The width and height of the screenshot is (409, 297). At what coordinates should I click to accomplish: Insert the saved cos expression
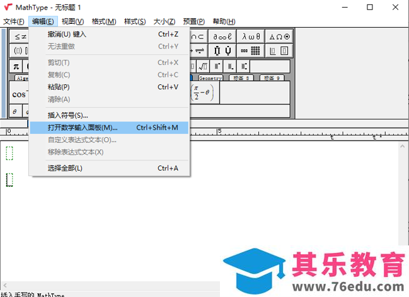coord(19,92)
